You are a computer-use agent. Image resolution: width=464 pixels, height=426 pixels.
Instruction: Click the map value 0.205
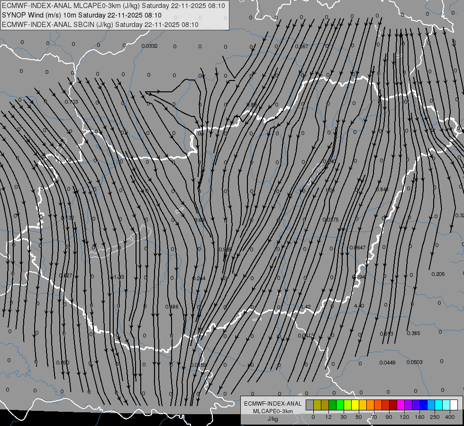438,275
